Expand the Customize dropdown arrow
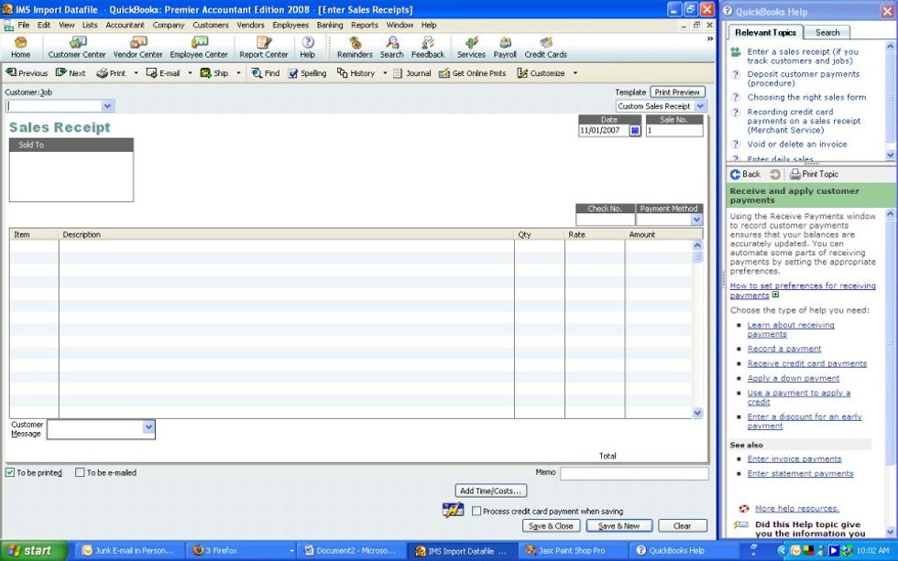Screen dimensions: 898x561 pos(575,73)
